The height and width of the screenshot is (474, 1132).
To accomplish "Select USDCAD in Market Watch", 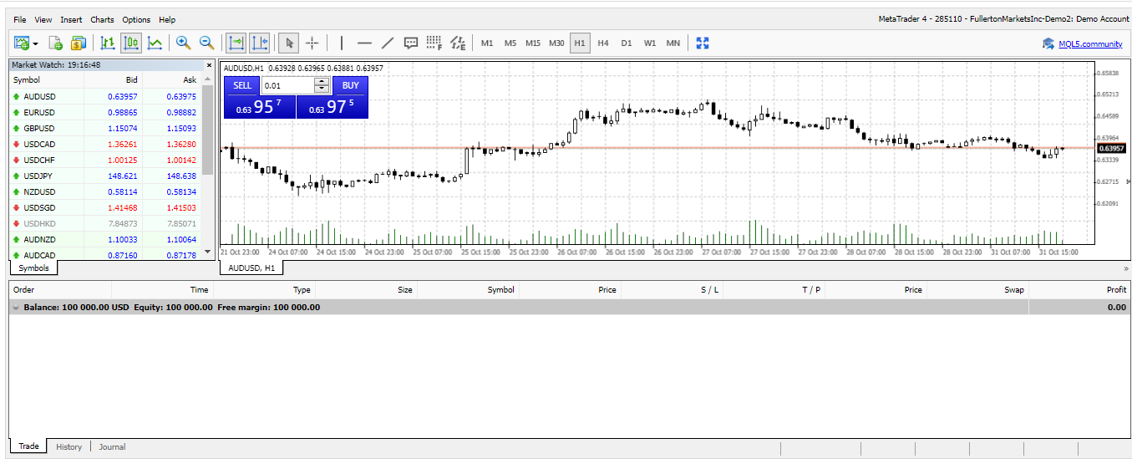I will coord(105,144).
